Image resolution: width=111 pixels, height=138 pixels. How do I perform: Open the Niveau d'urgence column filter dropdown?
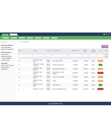click(93, 56)
